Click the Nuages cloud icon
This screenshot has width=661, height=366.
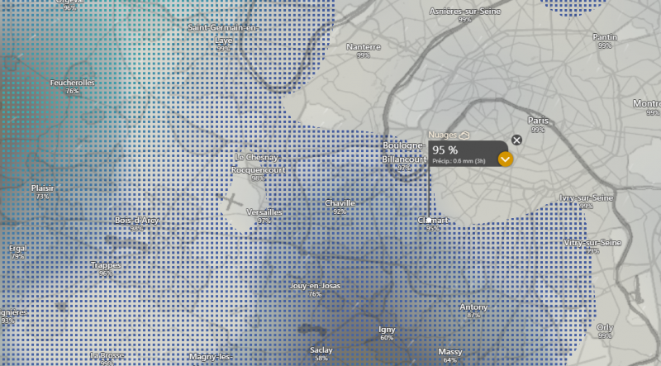464,135
